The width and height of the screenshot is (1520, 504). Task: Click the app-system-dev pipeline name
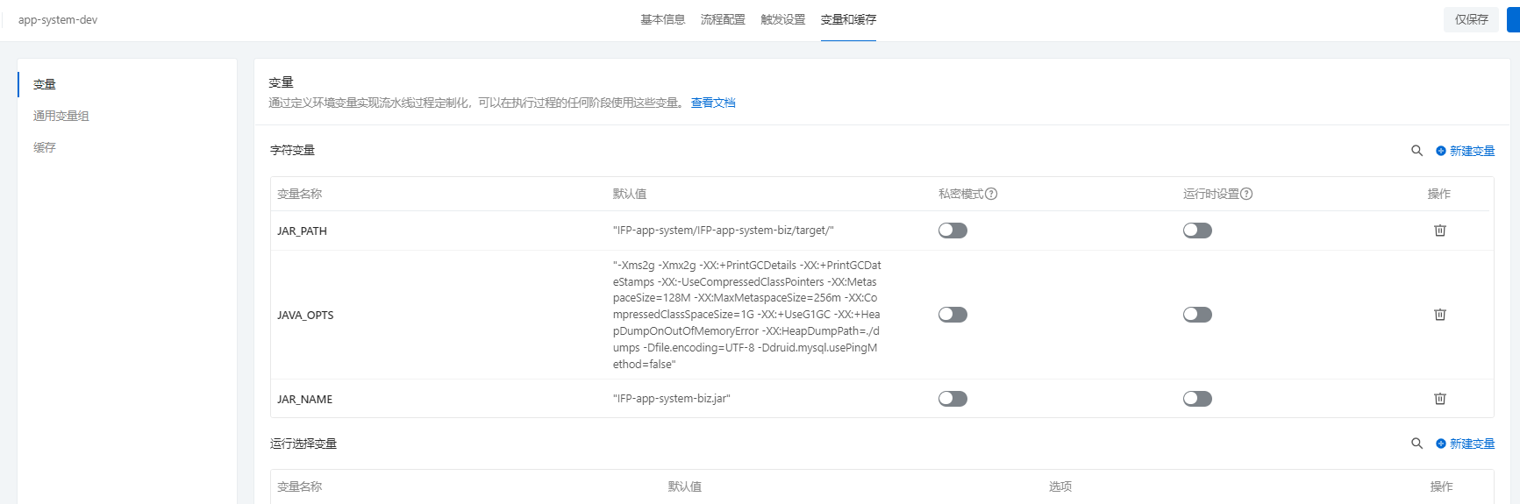[x=58, y=19]
